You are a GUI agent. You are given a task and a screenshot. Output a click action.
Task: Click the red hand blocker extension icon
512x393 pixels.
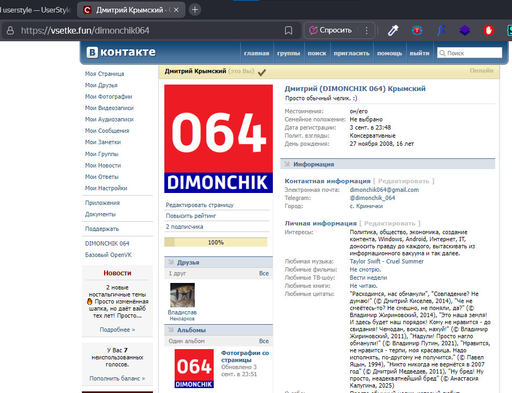tap(488, 30)
